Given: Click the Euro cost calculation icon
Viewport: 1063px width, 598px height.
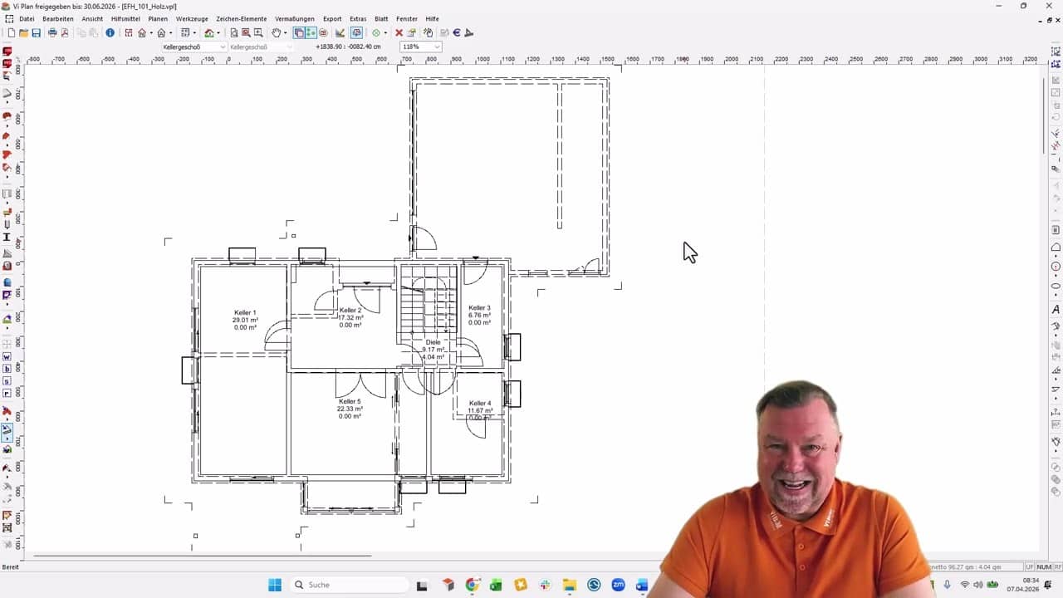Looking at the screenshot, I should (457, 33).
